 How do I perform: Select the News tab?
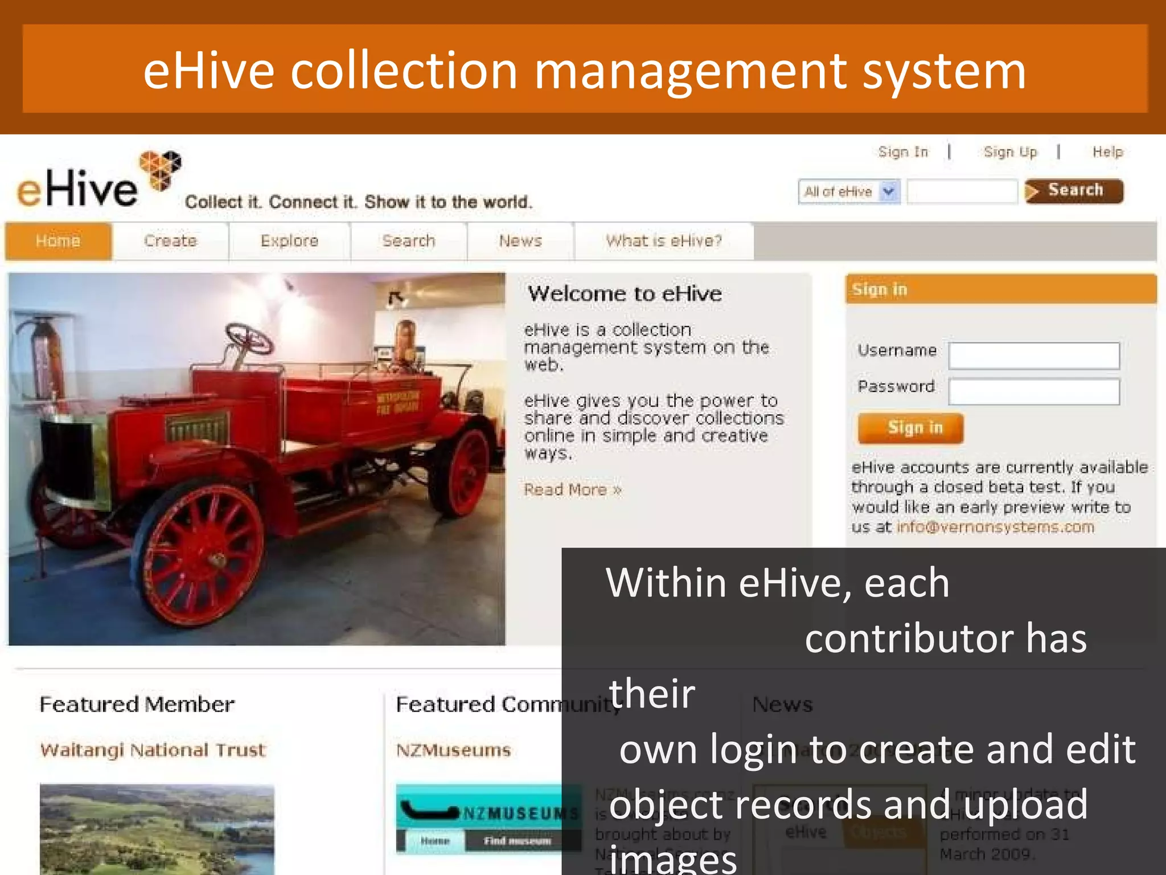(x=520, y=241)
